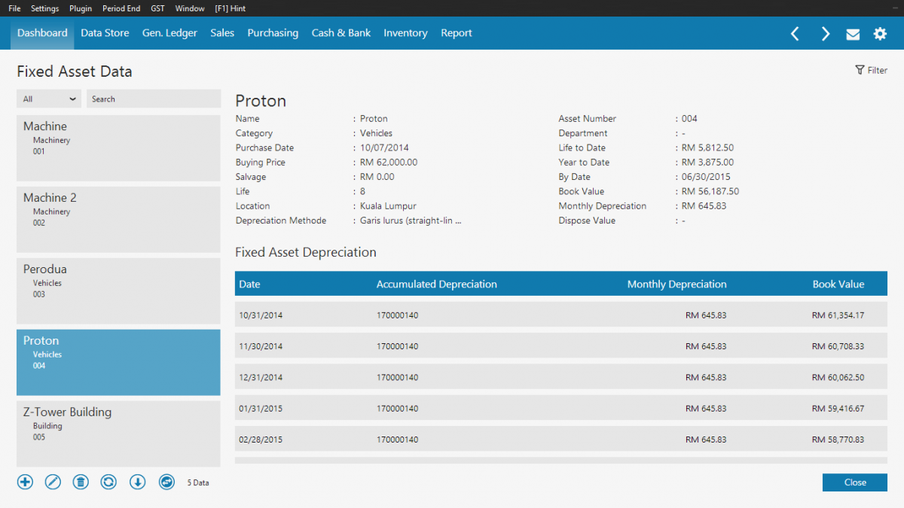This screenshot has height=508, width=904.
Task: Open the GST menu
Action: pos(157,8)
